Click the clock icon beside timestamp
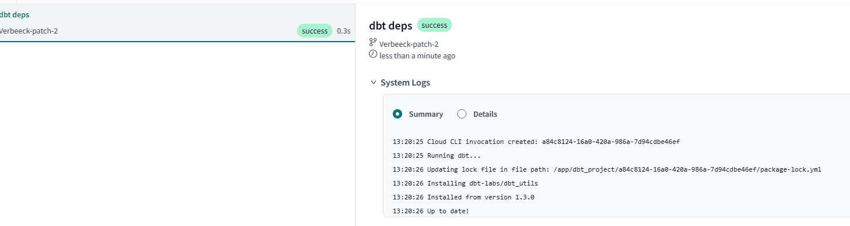This screenshot has width=850, height=226. pyautogui.click(x=373, y=54)
